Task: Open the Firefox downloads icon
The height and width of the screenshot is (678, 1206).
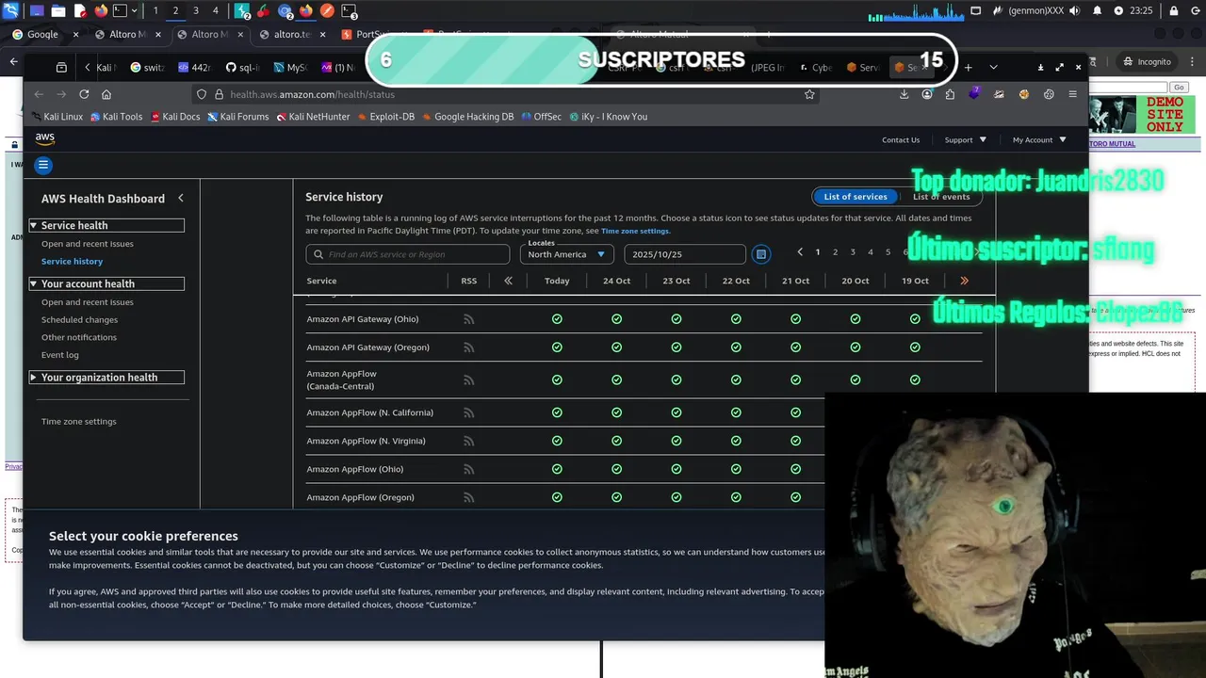Action: coord(904,94)
